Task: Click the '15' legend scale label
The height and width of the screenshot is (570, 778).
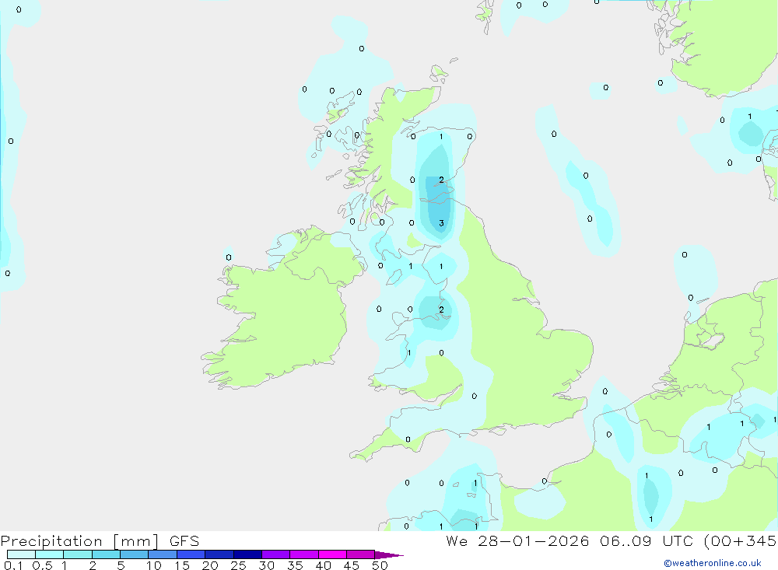Action: click(x=182, y=565)
